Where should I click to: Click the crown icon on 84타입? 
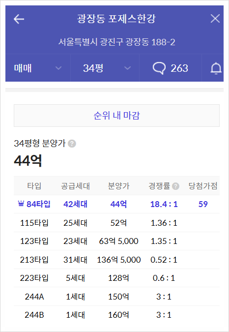pos(21,204)
